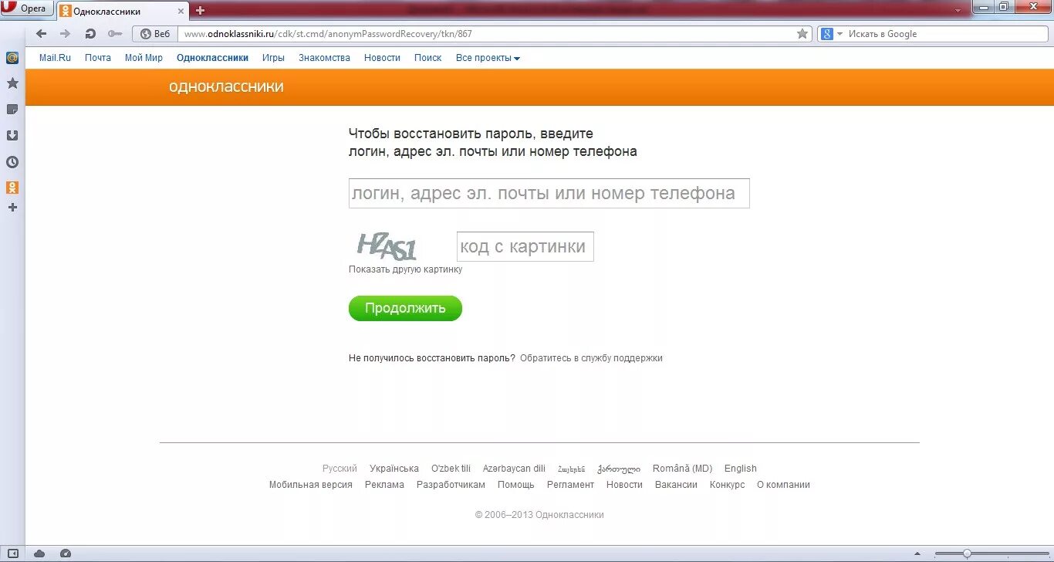Open Вакансии footer link
The width and height of the screenshot is (1054, 562).
click(x=676, y=485)
